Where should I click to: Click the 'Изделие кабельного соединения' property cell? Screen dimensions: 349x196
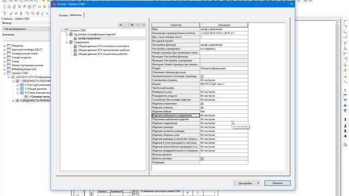pyautogui.click(x=176, y=115)
